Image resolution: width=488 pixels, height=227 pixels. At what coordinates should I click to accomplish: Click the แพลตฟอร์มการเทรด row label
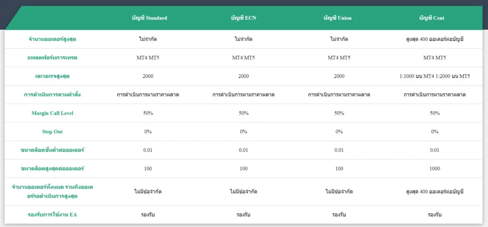[52, 58]
